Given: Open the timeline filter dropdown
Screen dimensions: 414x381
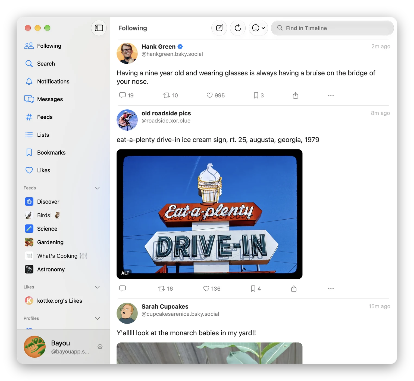Looking at the screenshot, I should click(258, 28).
